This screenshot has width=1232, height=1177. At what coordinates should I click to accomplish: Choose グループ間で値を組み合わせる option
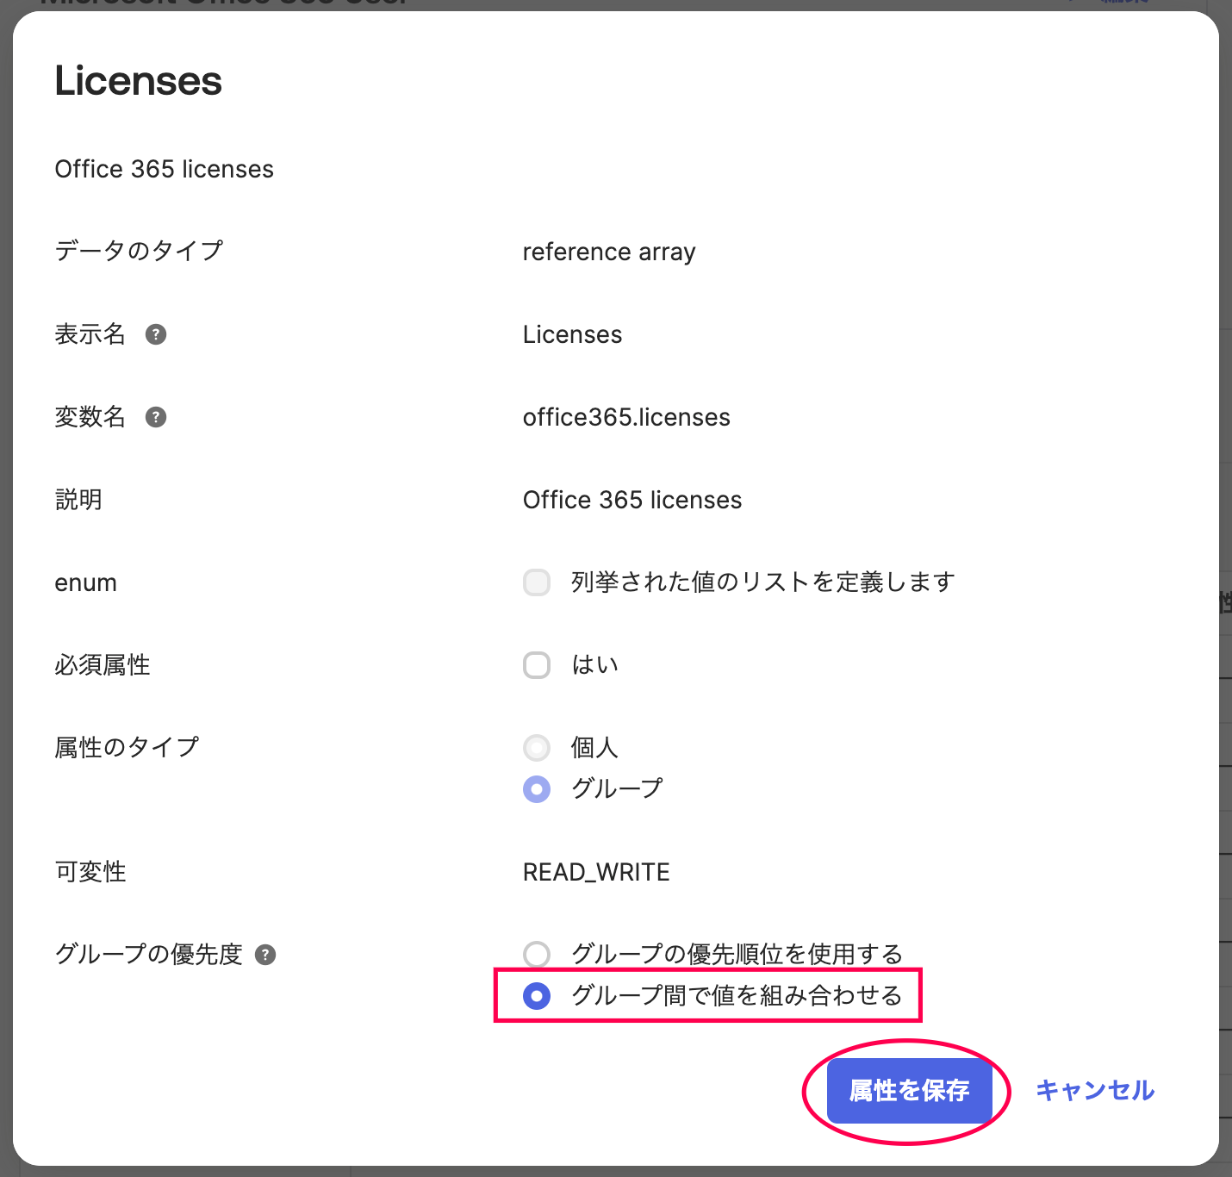(537, 996)
